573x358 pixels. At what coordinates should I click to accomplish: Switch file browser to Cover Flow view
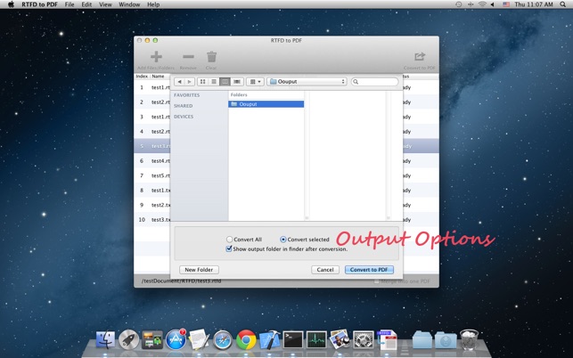[237, 82]
